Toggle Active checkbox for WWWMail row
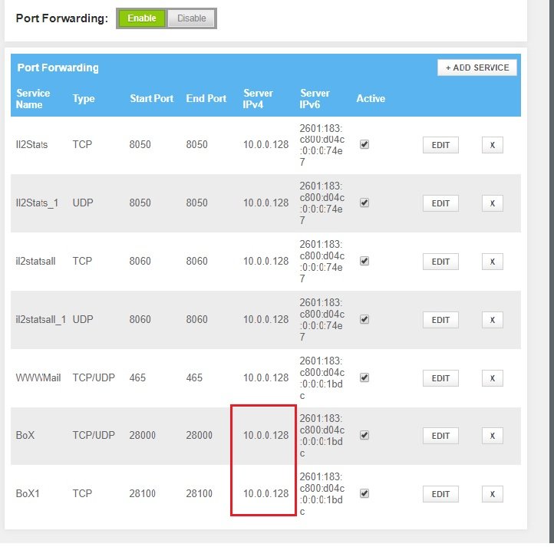 [x=364, y=377]
